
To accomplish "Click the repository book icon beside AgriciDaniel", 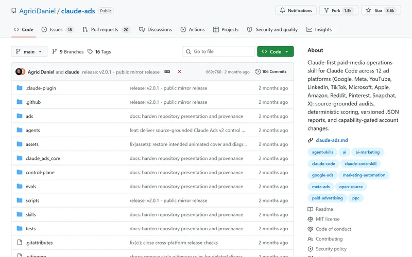I will click(14, 10).
